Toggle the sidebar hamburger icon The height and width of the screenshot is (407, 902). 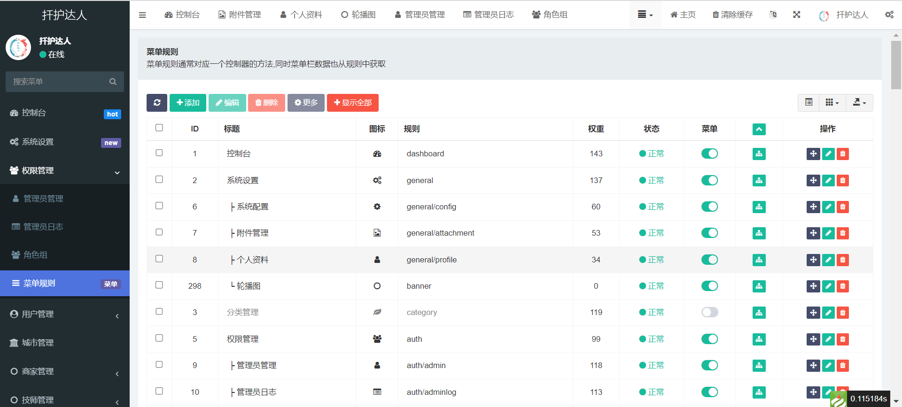[x=142, y=15]
